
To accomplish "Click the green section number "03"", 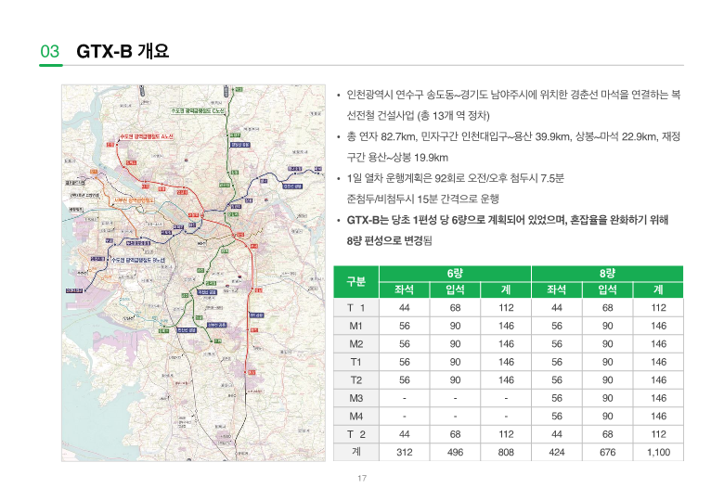I will pyautogui.click(x=50, y=52).
